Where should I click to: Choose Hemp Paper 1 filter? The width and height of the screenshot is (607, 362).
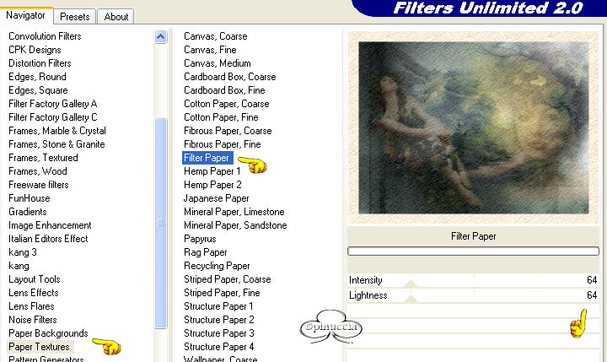pos(212,171)
